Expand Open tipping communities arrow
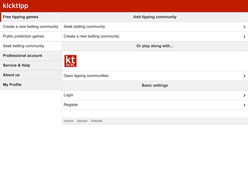248x181 pixels. pos(244,76)
